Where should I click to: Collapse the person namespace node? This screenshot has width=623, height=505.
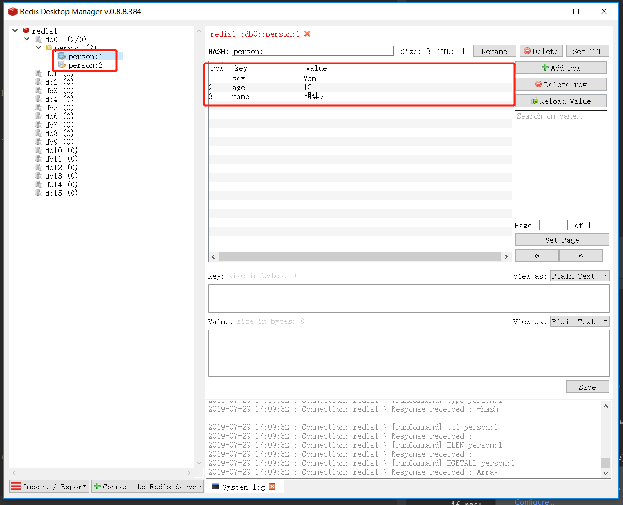[39, 47]
